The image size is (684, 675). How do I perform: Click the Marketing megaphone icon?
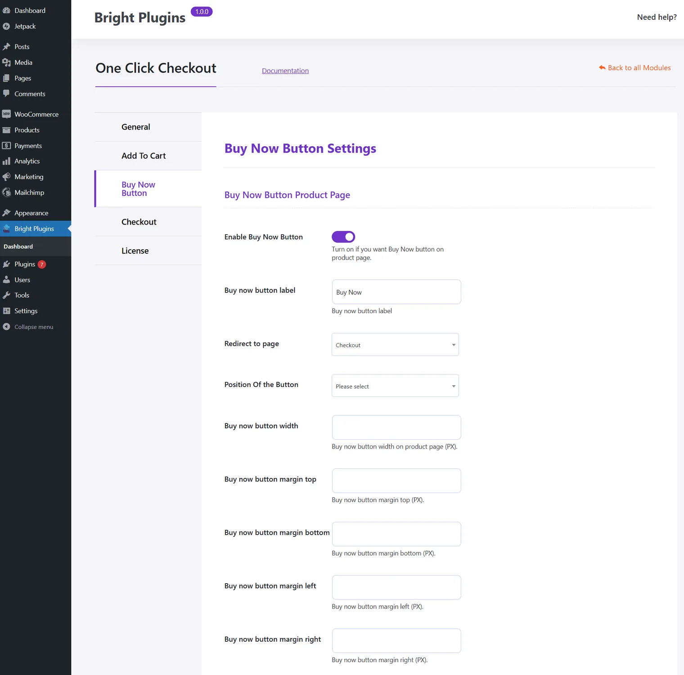[x=6, y=177]
